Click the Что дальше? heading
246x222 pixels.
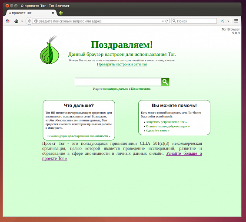(x=79, y=105)
